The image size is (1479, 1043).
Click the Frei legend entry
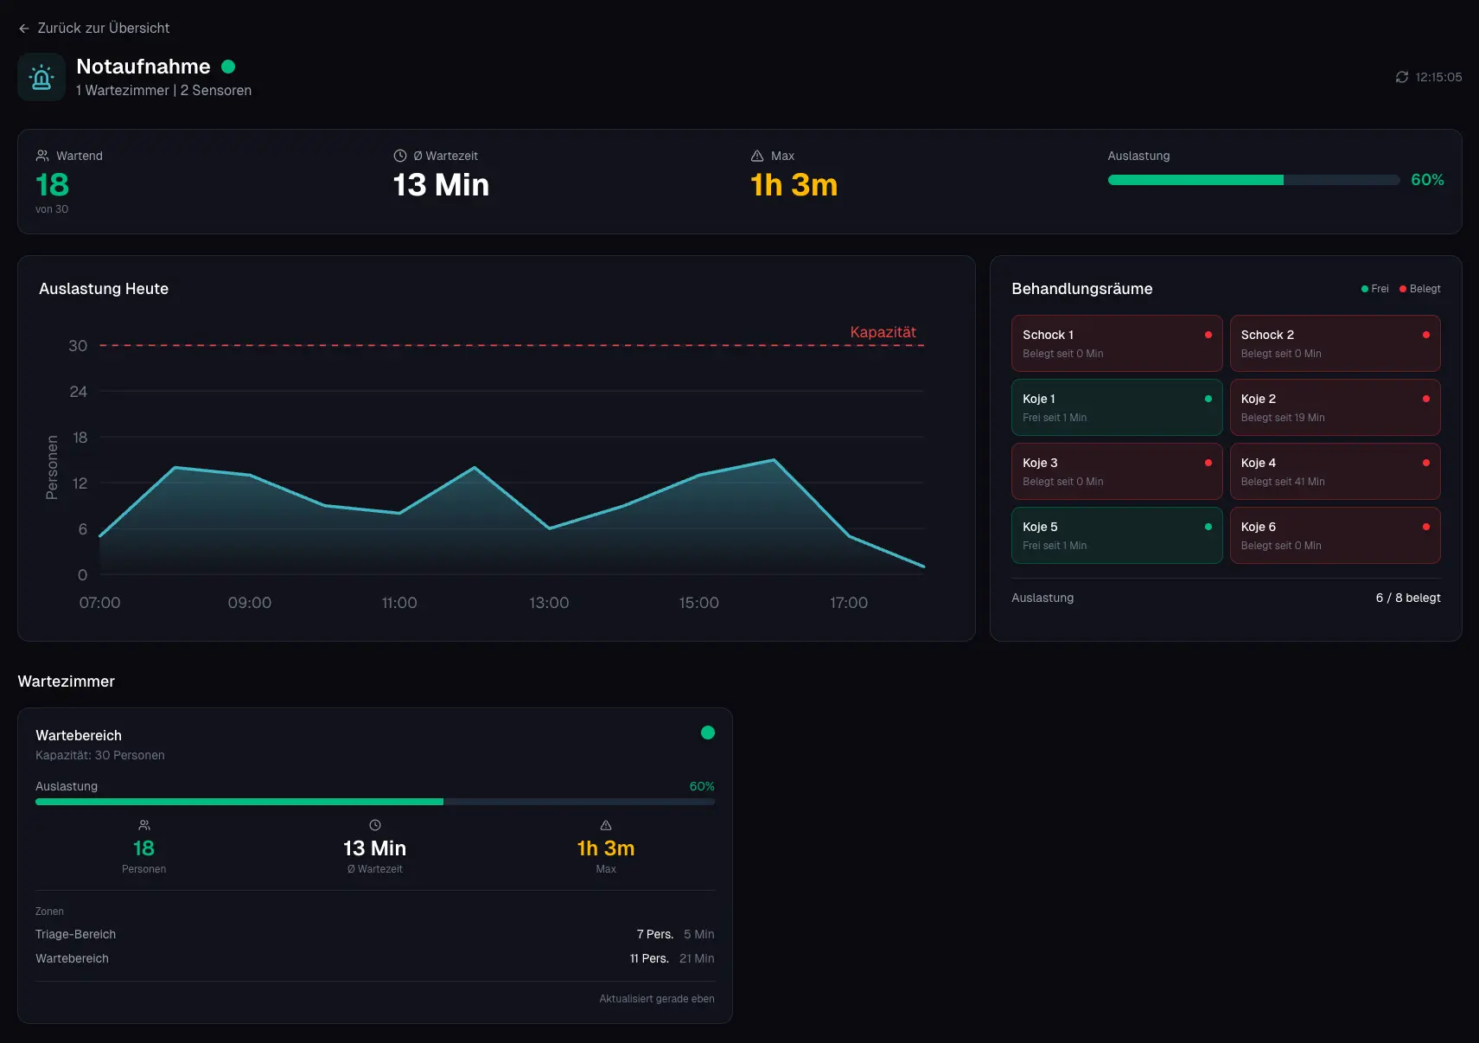(x=1375, y=289)
